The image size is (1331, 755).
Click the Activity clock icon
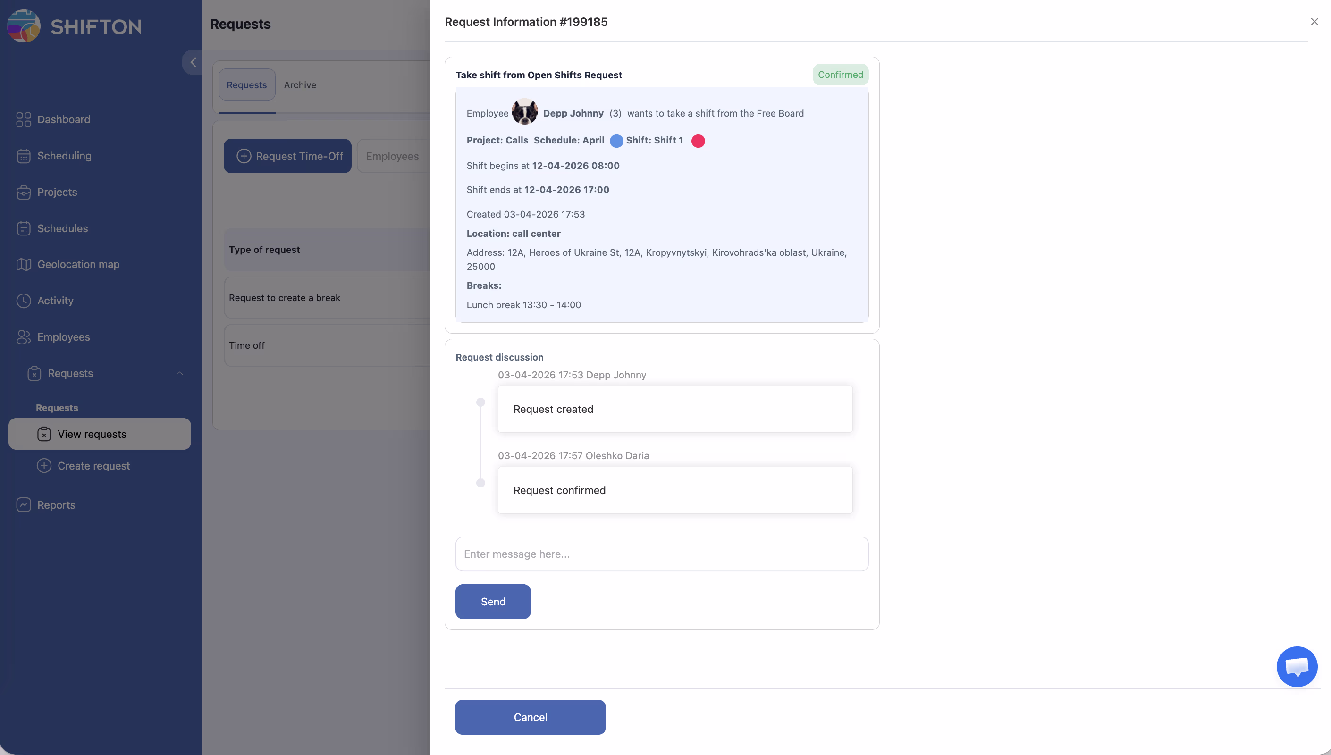pyautogui.click(x=23, y=301)
